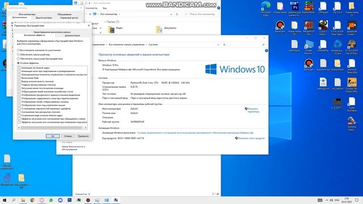This screenshot has width=363, height=204.
Task: Open Remote access tab in System Properties
Action: pyautogui.click(x=69, y=18)
